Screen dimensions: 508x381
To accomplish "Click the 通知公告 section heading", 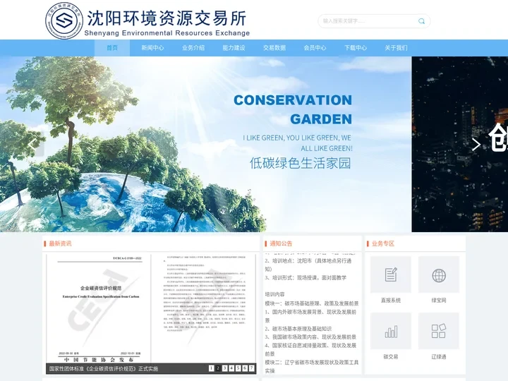I will 281,243.
